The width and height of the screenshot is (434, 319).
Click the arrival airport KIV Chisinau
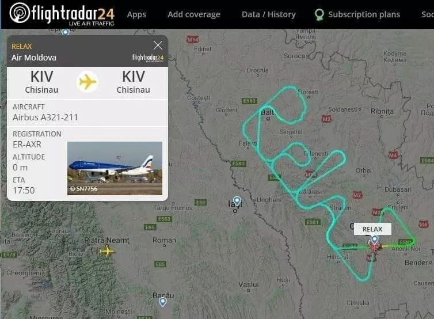pyautogui.click(x=133, y=82)
